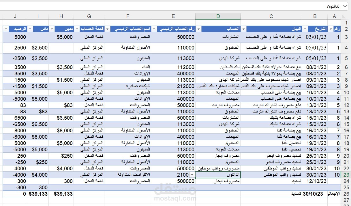This screenshot has width=351, height=206.
Task: Click the $83 debit cell in row 12
Action: (61, 105)
